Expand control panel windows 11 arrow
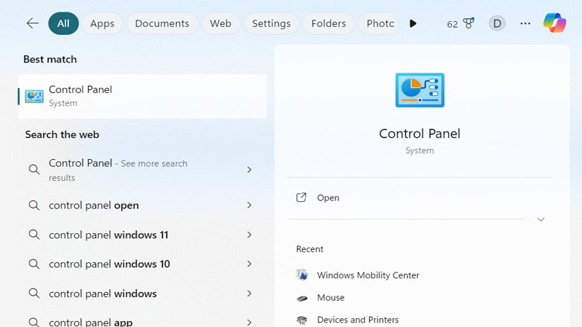Image resolution: width=582 pixels, height=327 pixels. point(249,235)
